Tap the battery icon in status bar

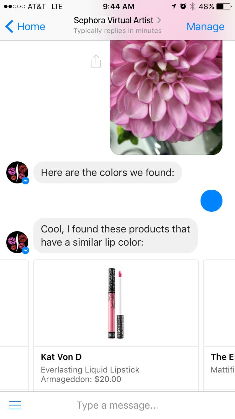[x=224, y=6]
